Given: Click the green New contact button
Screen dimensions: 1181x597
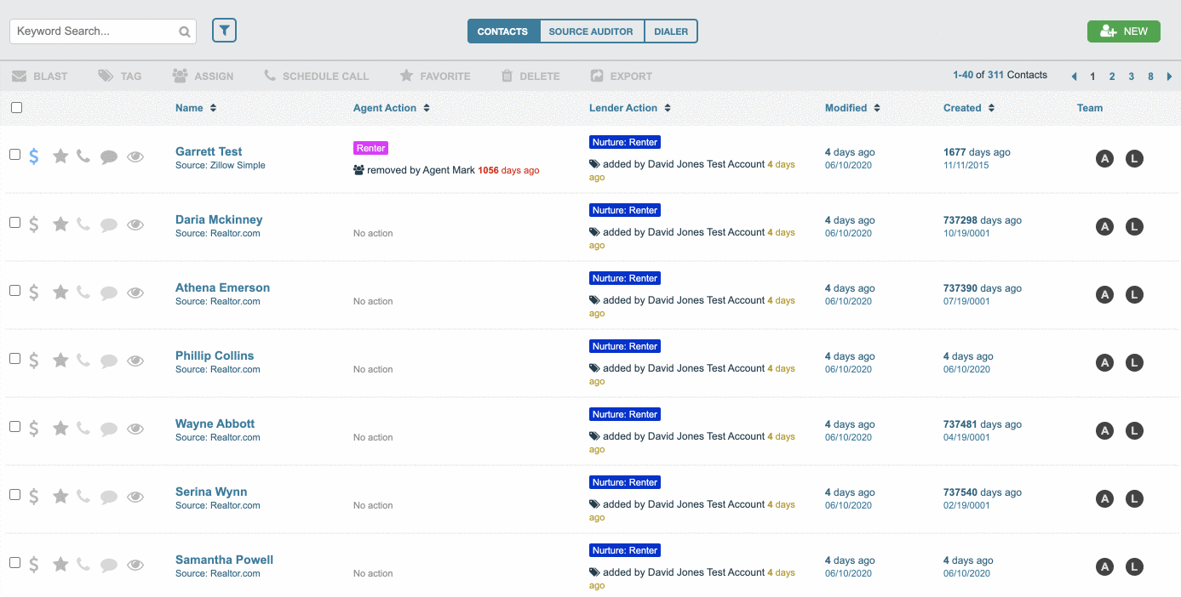Looking at the screenshot, I should (x=1123, y=31).
